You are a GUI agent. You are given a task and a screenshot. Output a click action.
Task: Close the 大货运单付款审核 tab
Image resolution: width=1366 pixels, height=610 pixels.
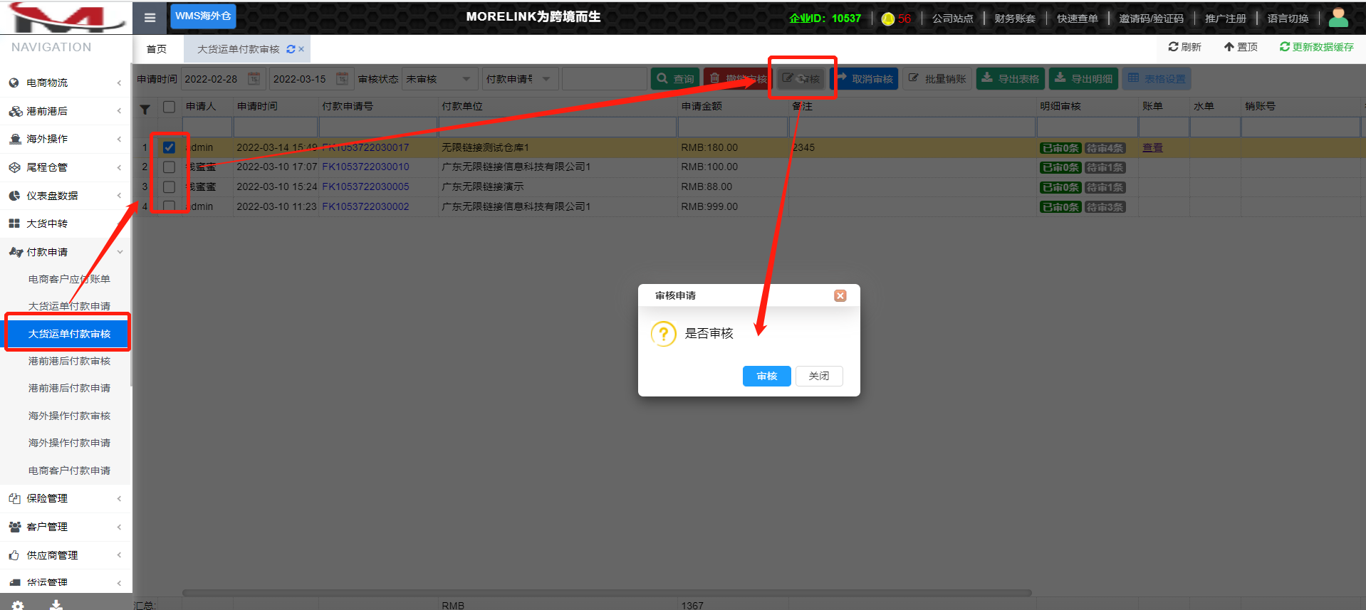click(301, 49)
